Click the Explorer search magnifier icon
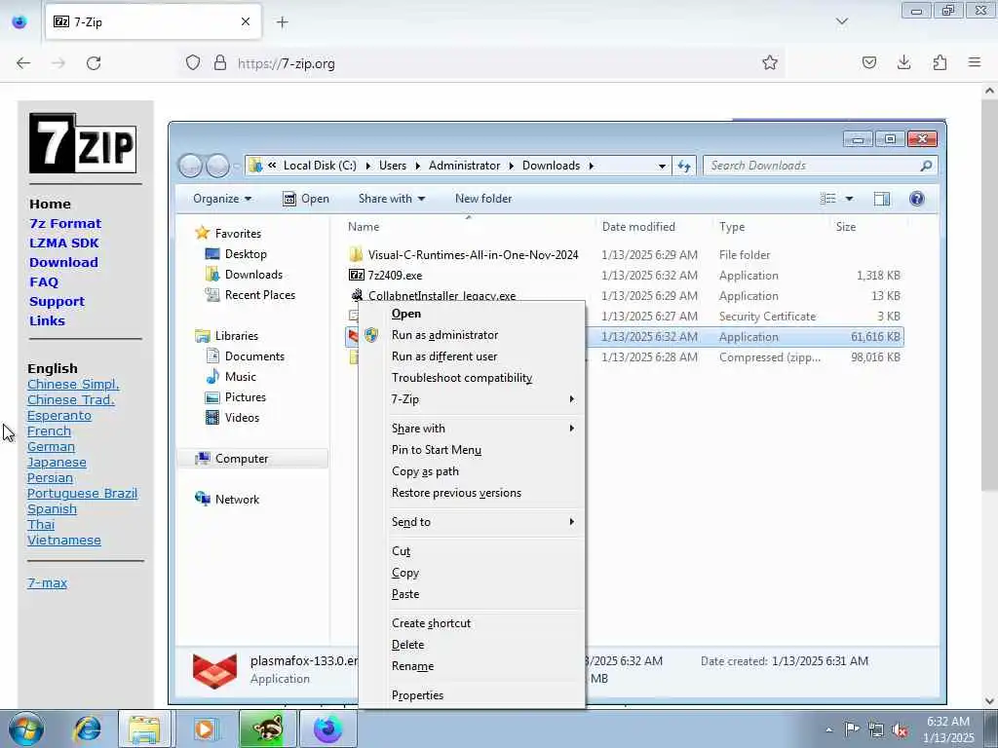 926,166
